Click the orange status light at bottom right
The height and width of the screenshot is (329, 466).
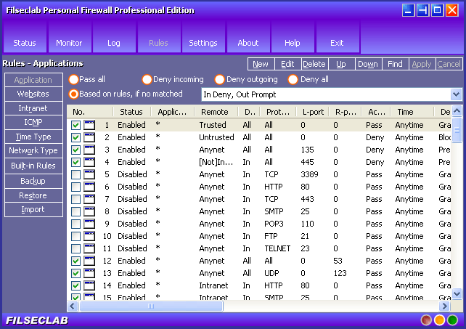tap(439, 320)
